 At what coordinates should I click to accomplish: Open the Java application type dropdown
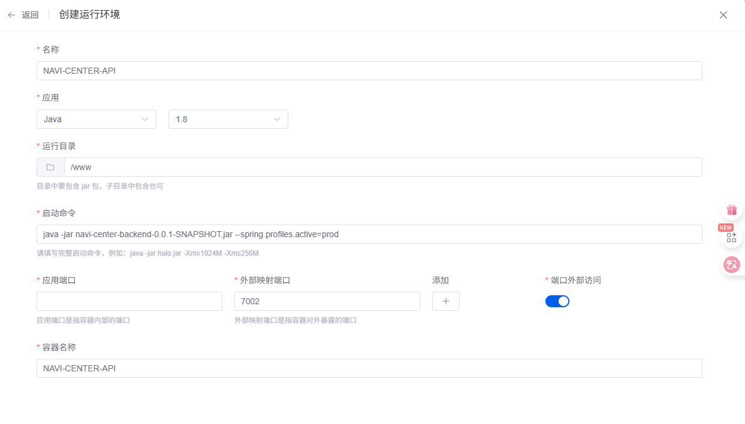(96, 119)
